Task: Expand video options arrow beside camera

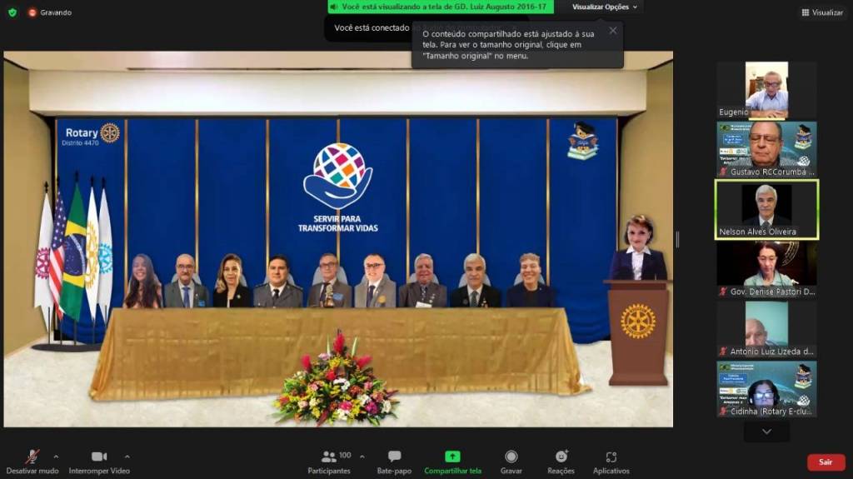Action: click(127, 457)
